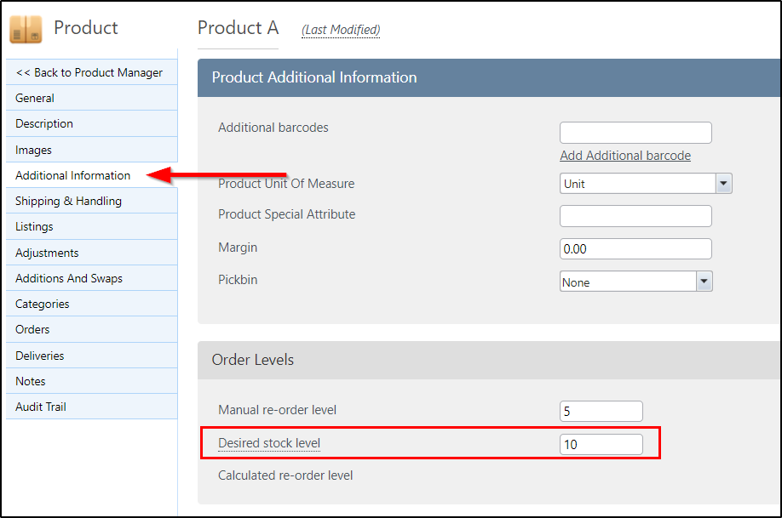Click the Product box icon
This screenshot has height=518, width=782.
[26, 29]
